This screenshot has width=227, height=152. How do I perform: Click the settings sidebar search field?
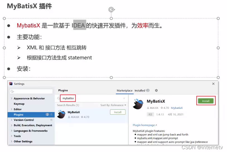[x=31, y=91]
